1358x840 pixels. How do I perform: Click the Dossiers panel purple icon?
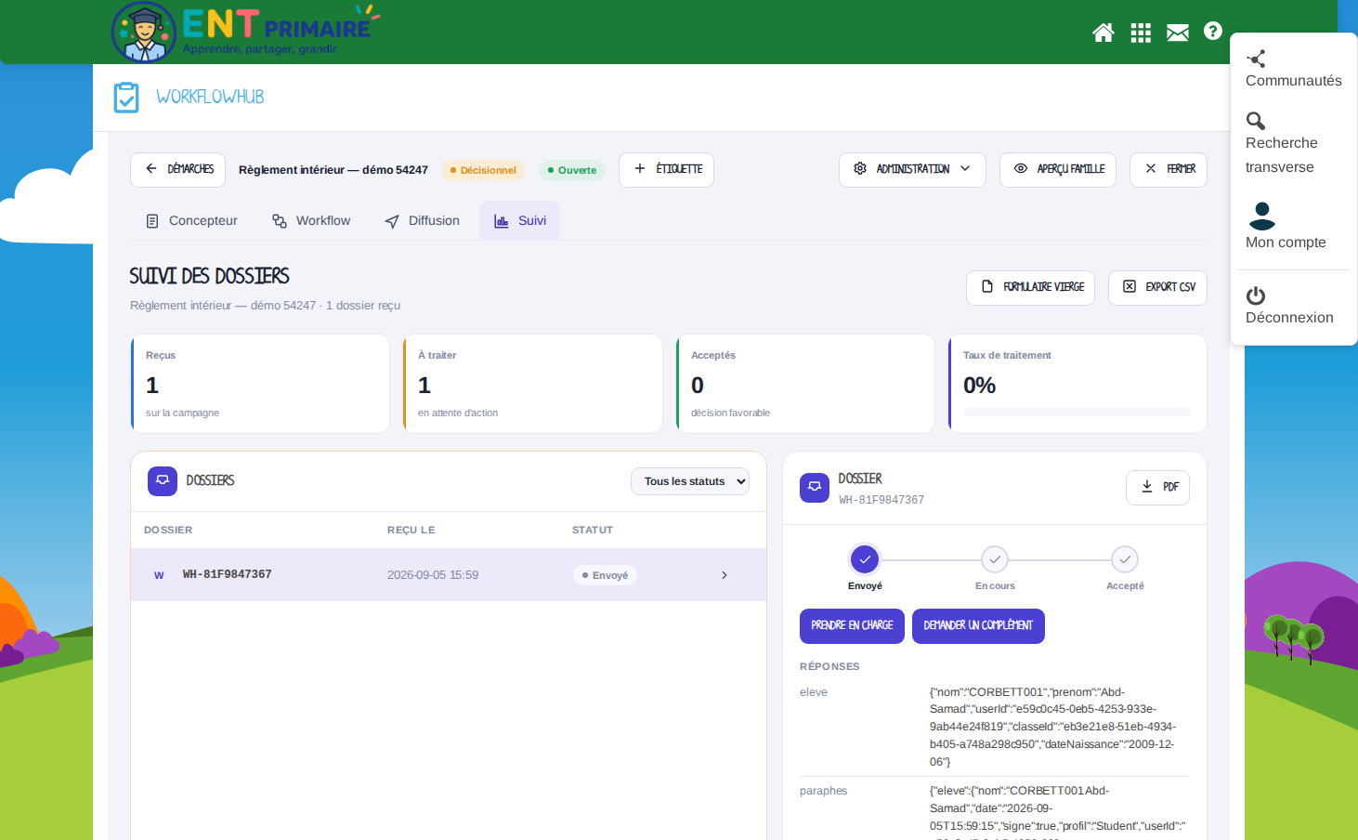163,481
